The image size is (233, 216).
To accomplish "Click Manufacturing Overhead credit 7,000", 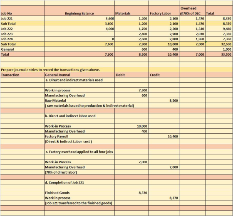I will coord(164,167).
